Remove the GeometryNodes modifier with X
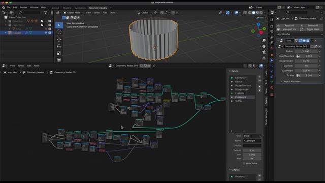Screen dimensions: 325x183 [x=316, y=41]
